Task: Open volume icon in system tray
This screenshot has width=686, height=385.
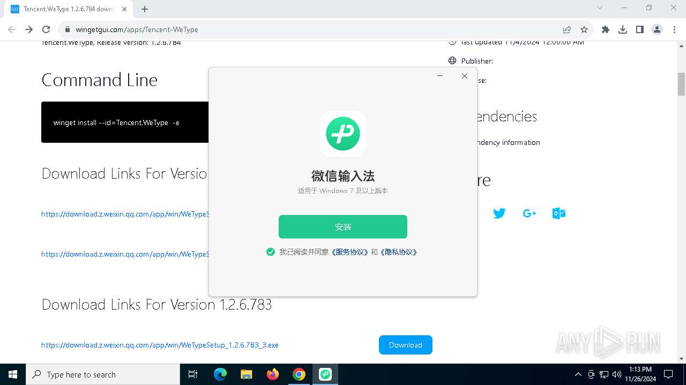Action: [616, 374]
